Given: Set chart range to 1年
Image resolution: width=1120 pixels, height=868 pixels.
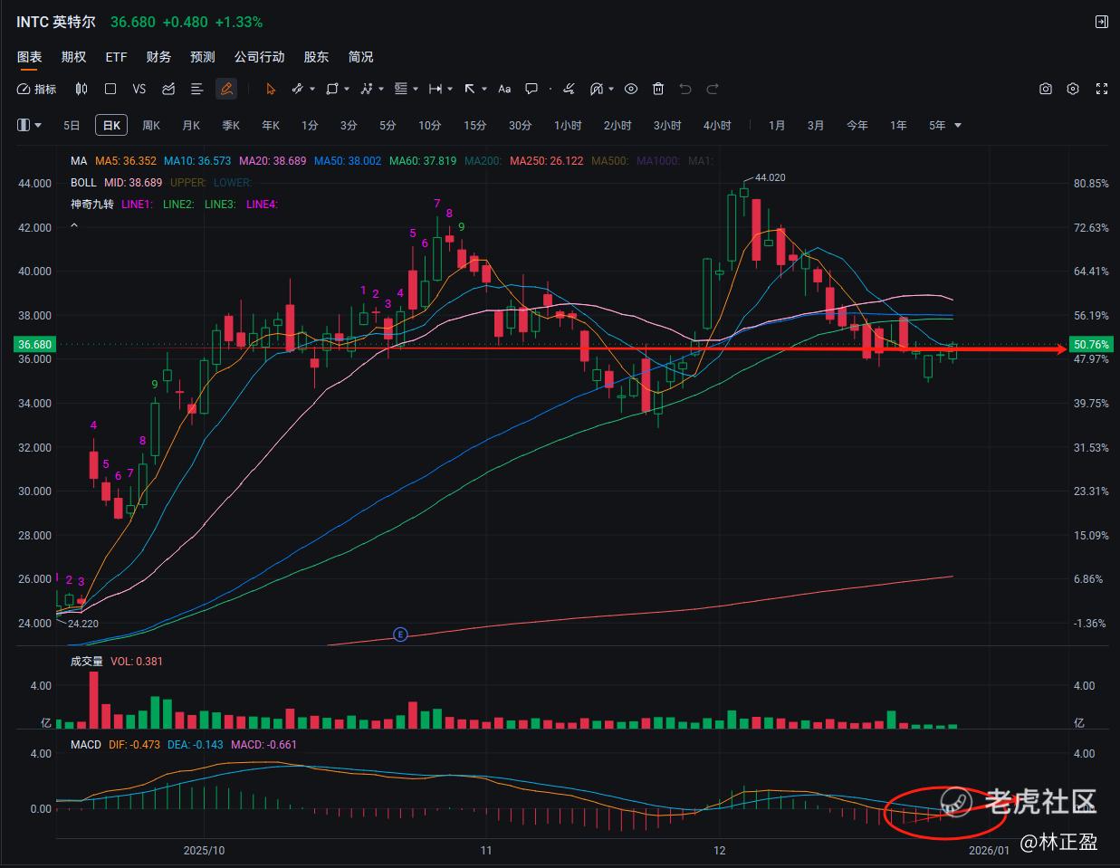Looking at the screenshot, I should 898,125.
